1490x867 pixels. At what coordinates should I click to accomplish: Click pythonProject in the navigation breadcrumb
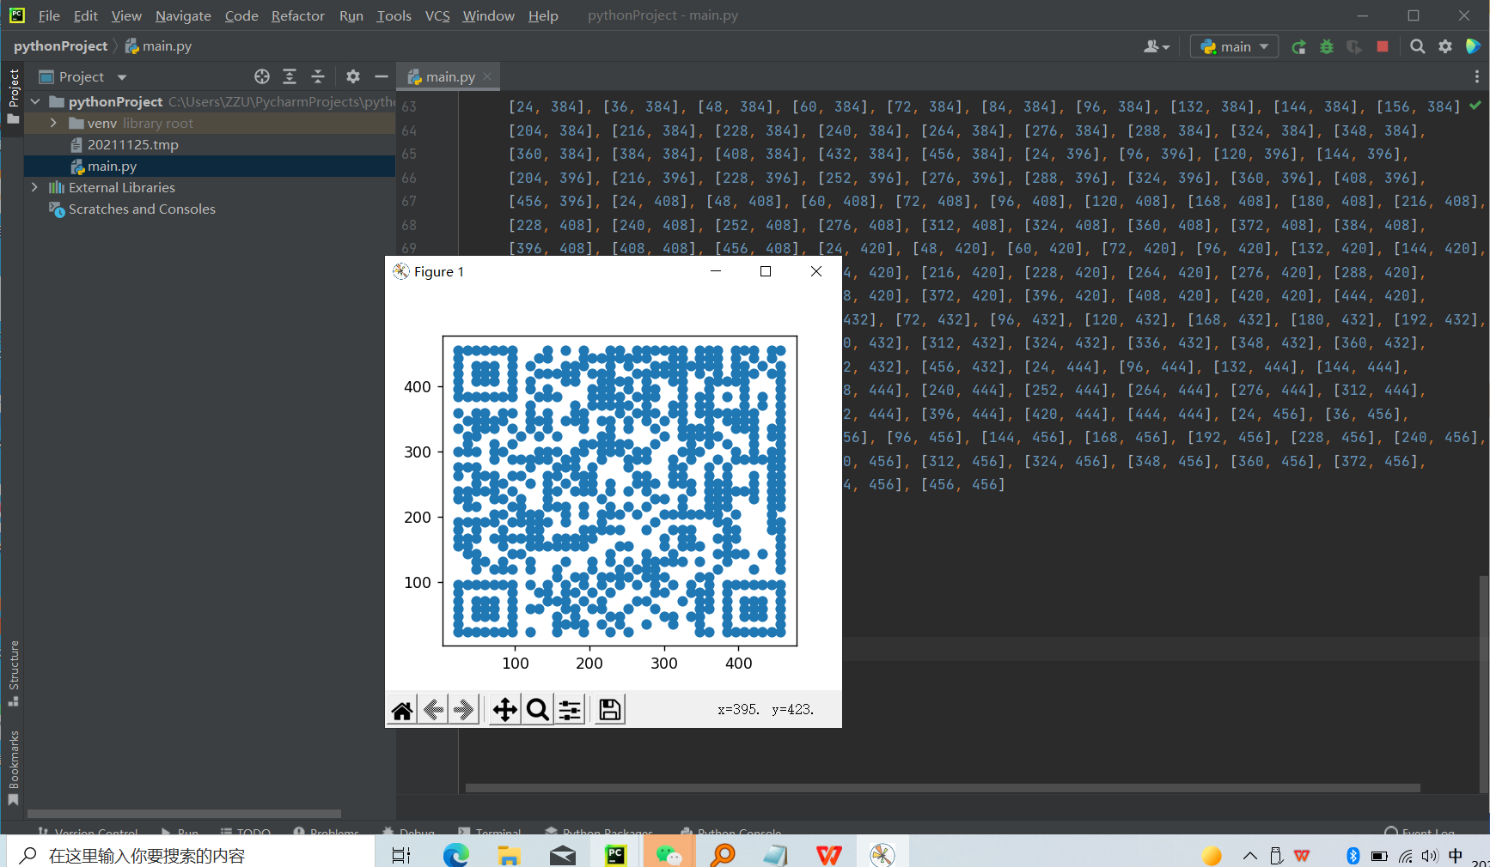[60, 46]
